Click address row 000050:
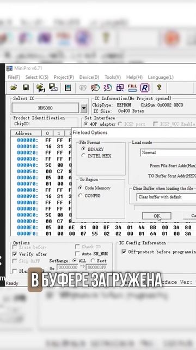Viewport: 196px width, 350px height. point(27,172)
